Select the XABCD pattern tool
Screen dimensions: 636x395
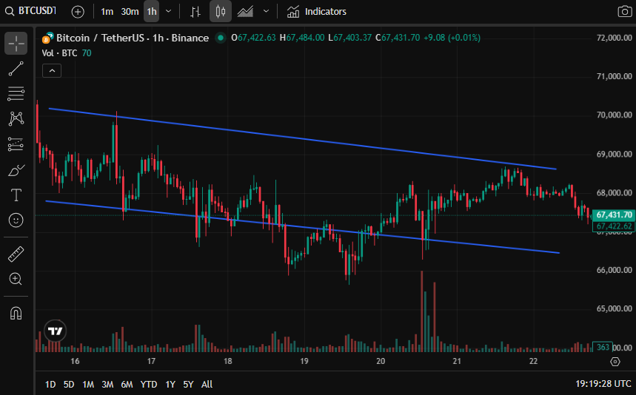(16, 118)
